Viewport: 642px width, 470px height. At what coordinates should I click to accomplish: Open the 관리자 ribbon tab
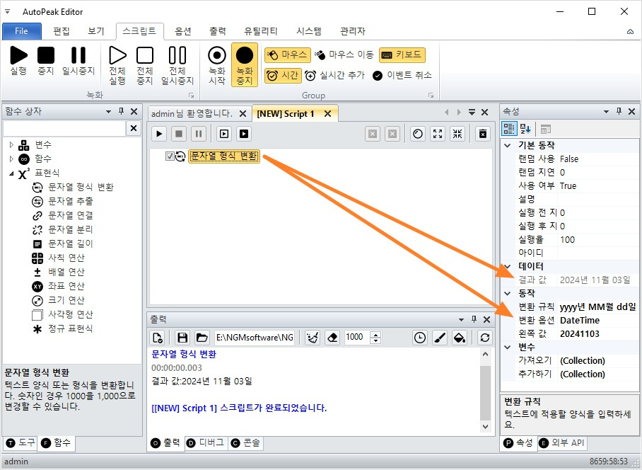(353, 31)
